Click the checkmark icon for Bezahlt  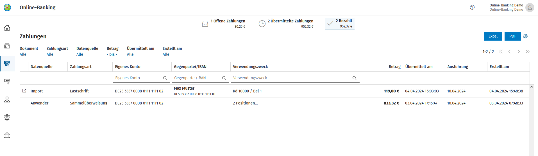click(x=330, y=23)
